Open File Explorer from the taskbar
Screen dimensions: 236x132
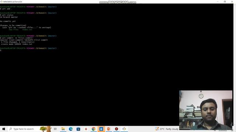pyautogui.click(x=63, y=129)
